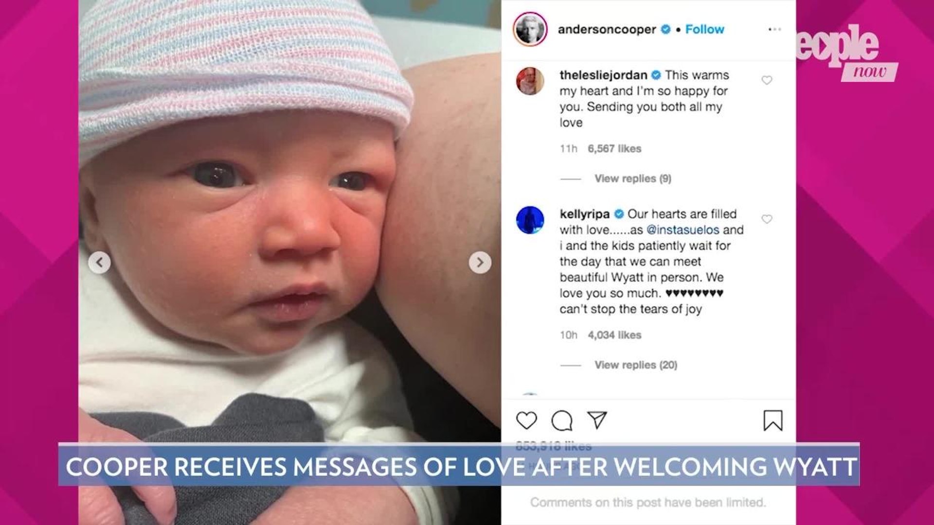934x525 pixels.
Task: Like kellyripa's comment with heart
Action: 767,219
